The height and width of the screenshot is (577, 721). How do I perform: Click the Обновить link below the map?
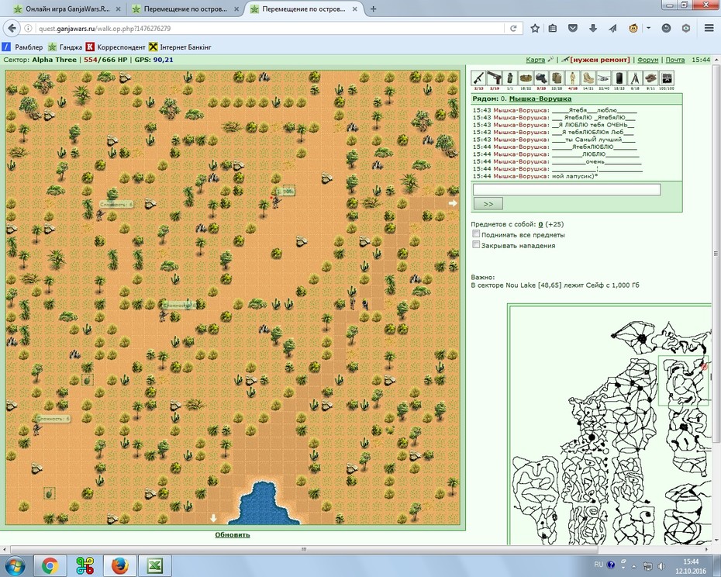click(233, 534)
